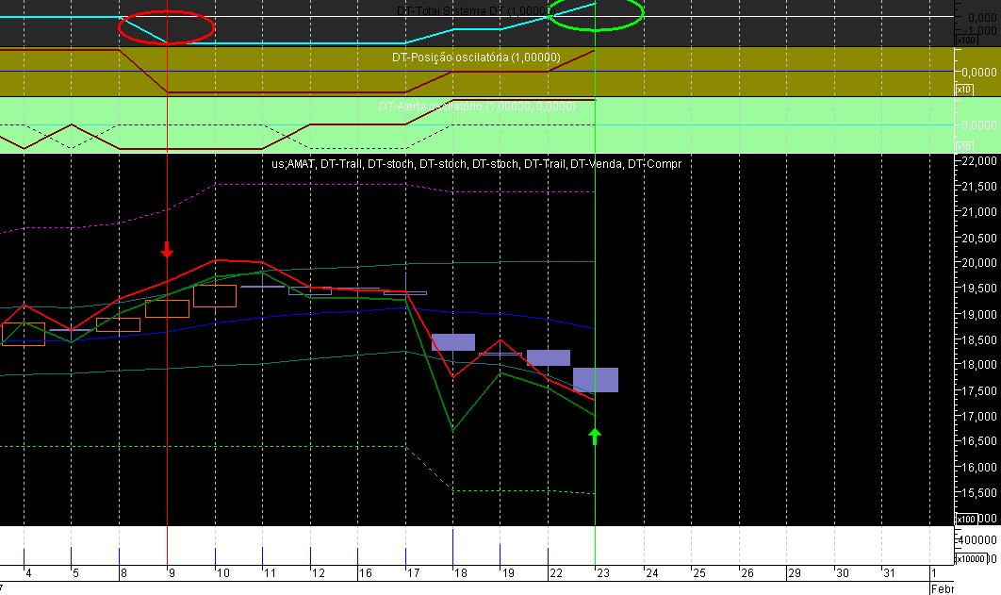Click the x10000 scale badge of volume panel
The height and width of the screenshot is (595, 1001).
[970, 559]
